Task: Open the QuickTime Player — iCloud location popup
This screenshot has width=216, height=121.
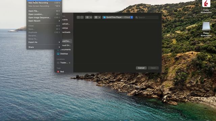Action: (118, 17)
